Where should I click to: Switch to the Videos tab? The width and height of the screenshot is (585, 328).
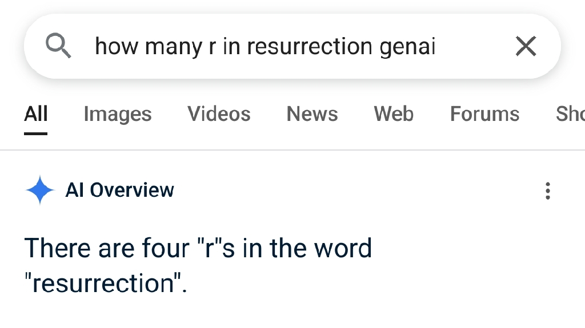(219, 114)
